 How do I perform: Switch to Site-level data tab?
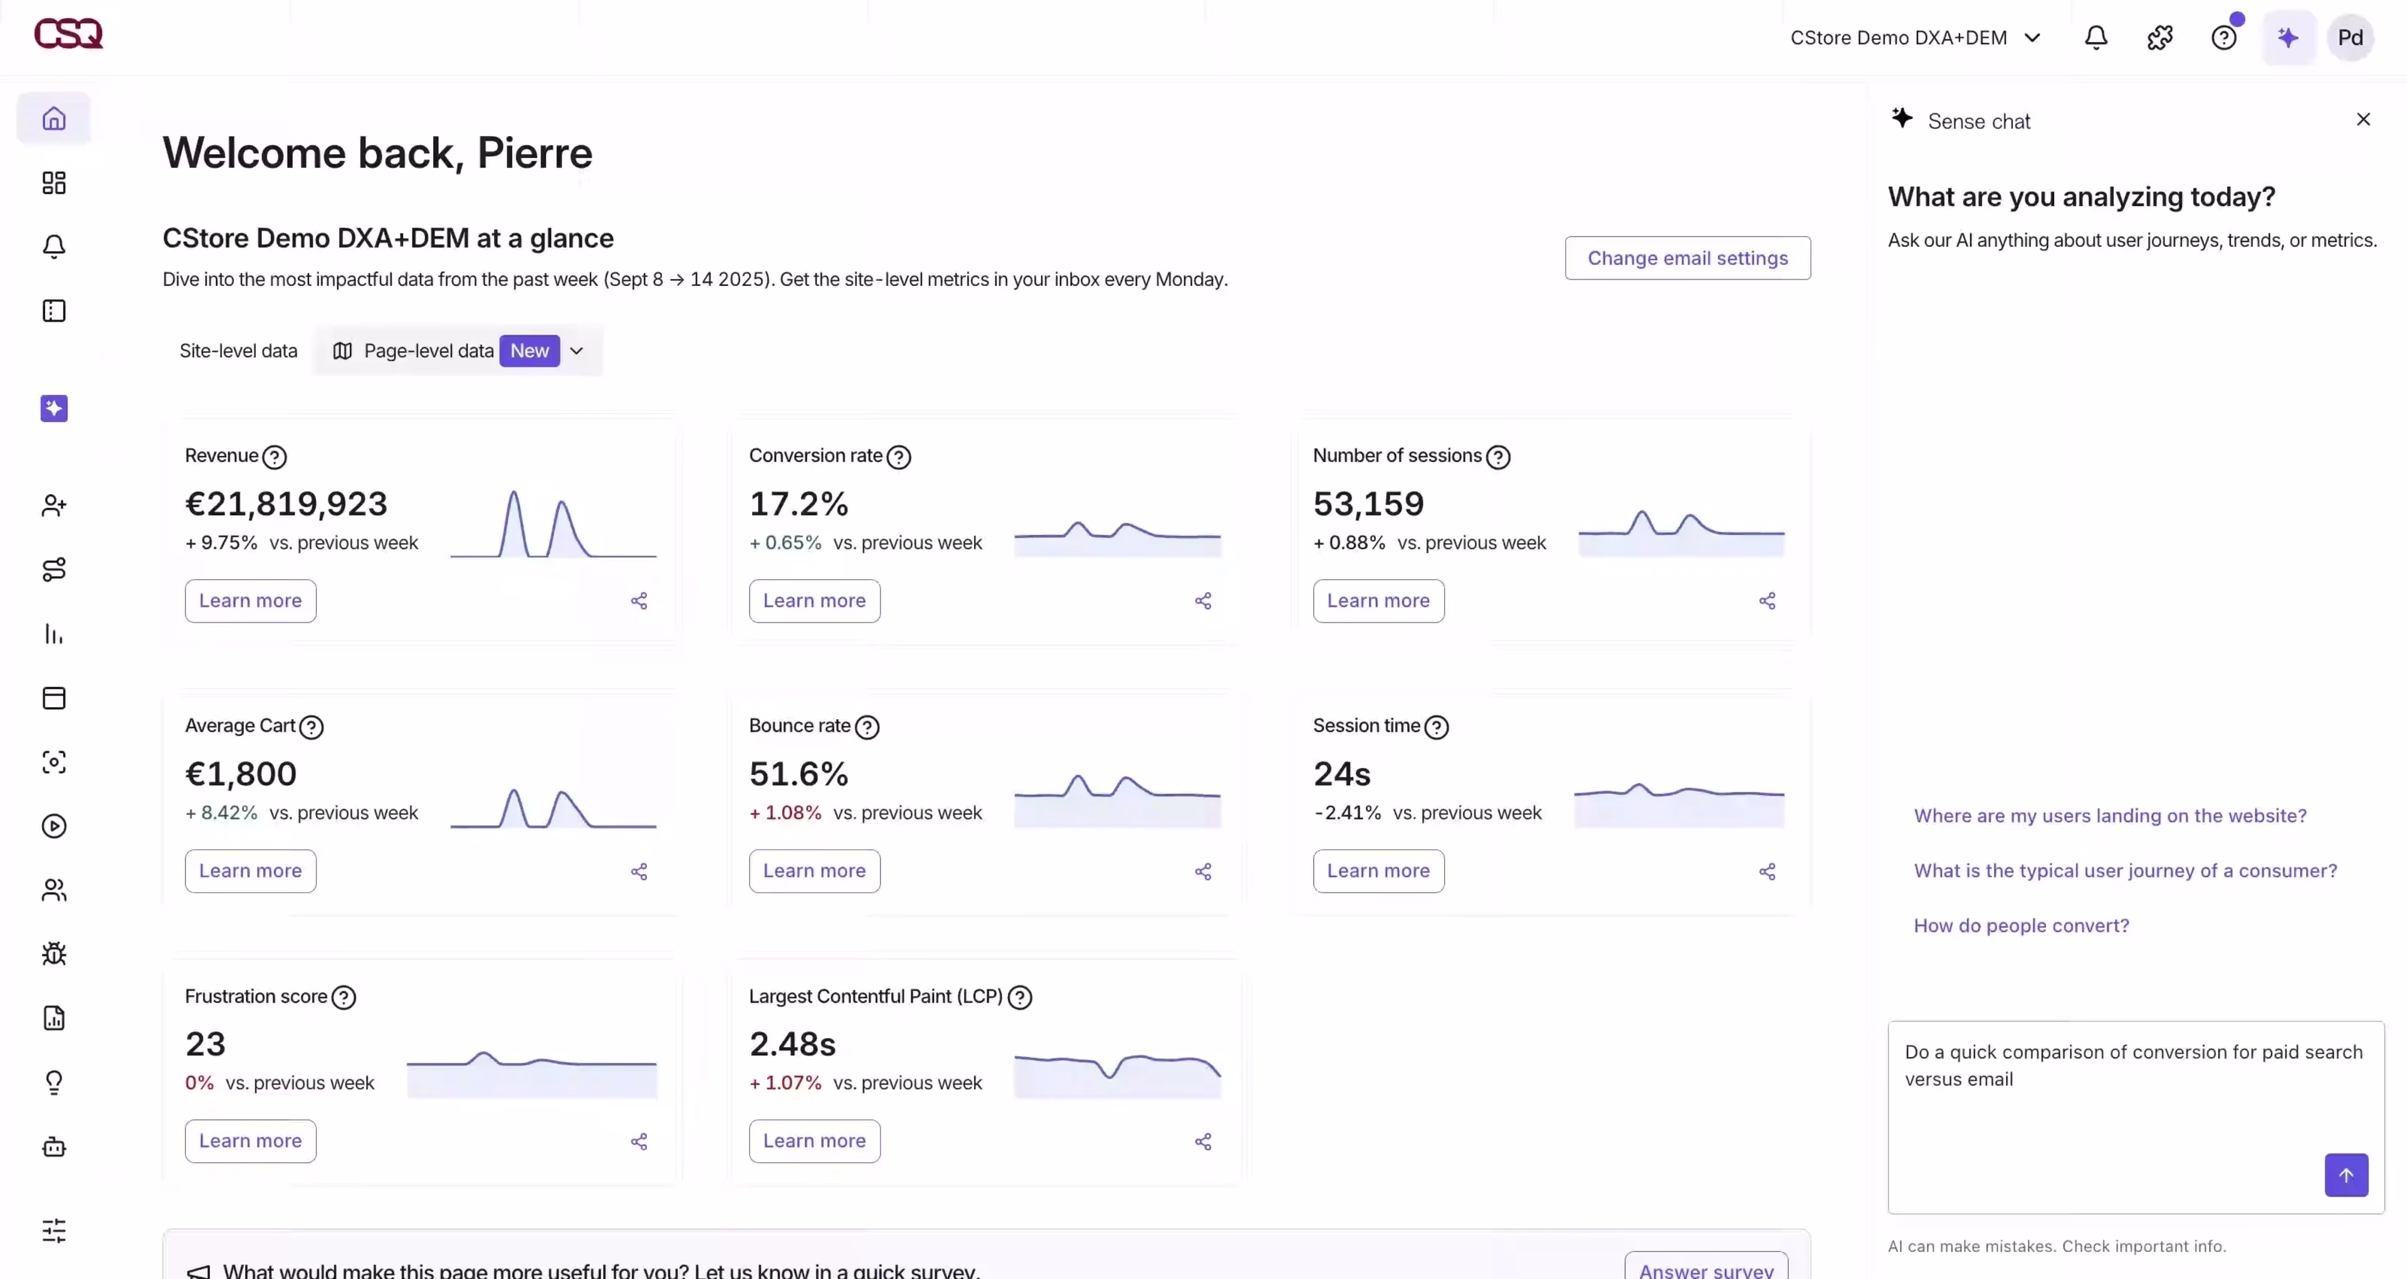coord(238,350)
